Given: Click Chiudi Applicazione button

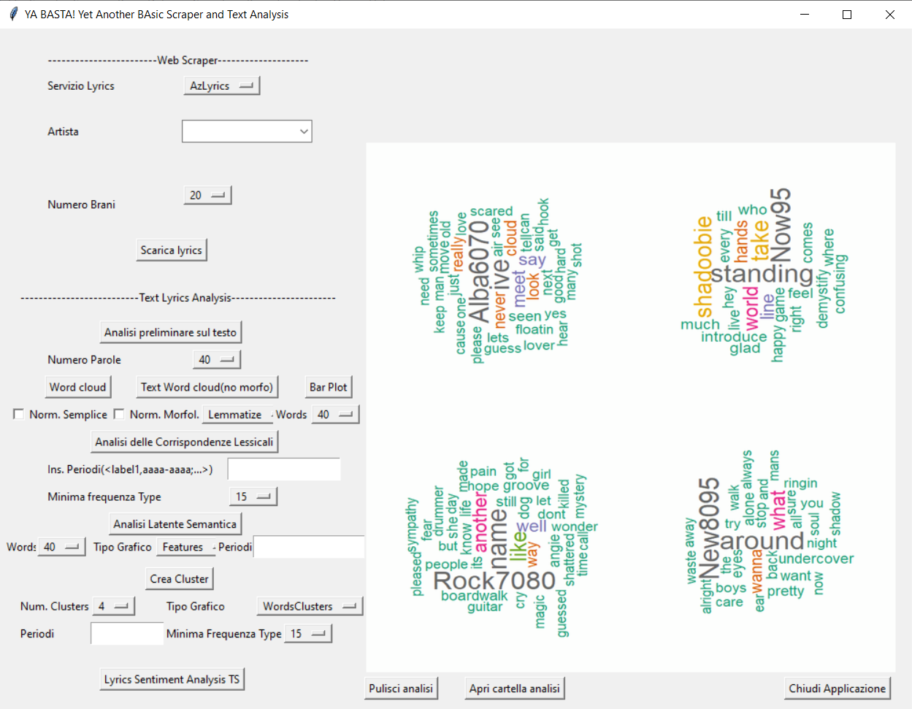Looking at the screenshot, I should 838,689.
